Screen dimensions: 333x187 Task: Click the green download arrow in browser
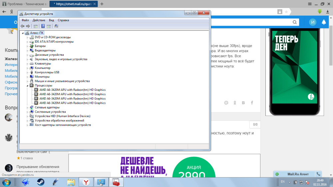coord(320,12)
